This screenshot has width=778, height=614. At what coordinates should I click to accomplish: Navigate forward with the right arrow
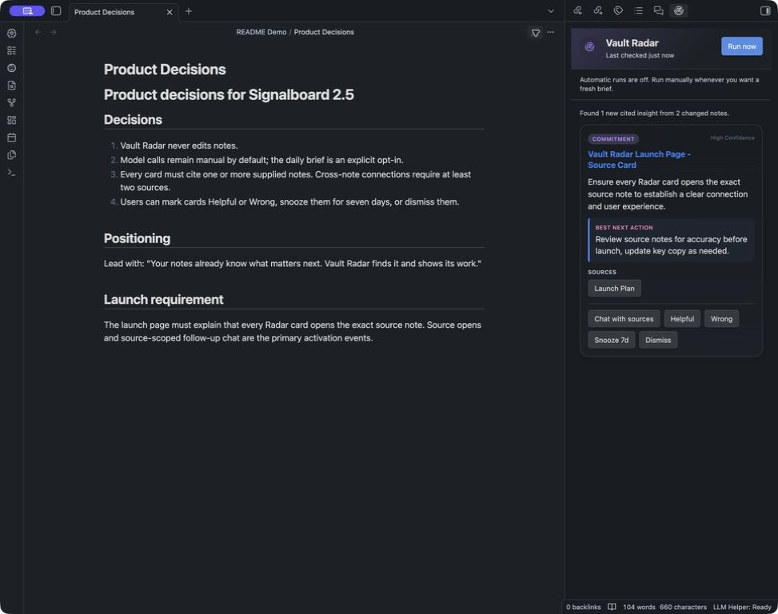[x=53, y=32]
